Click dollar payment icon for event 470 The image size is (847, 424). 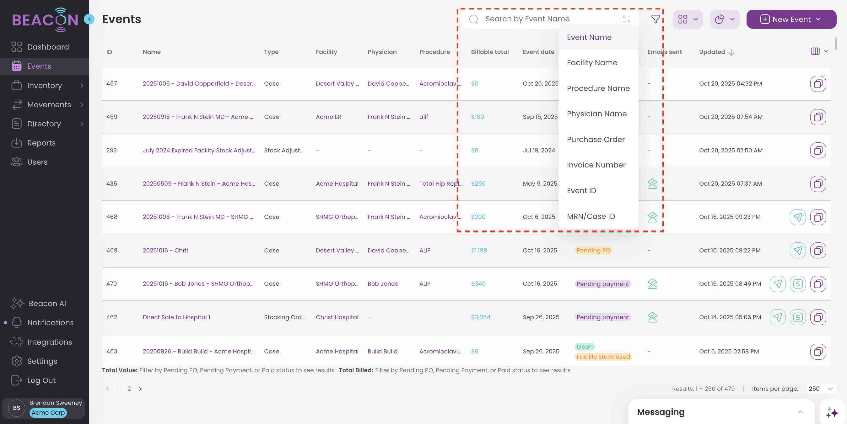[x=797, y=284]
